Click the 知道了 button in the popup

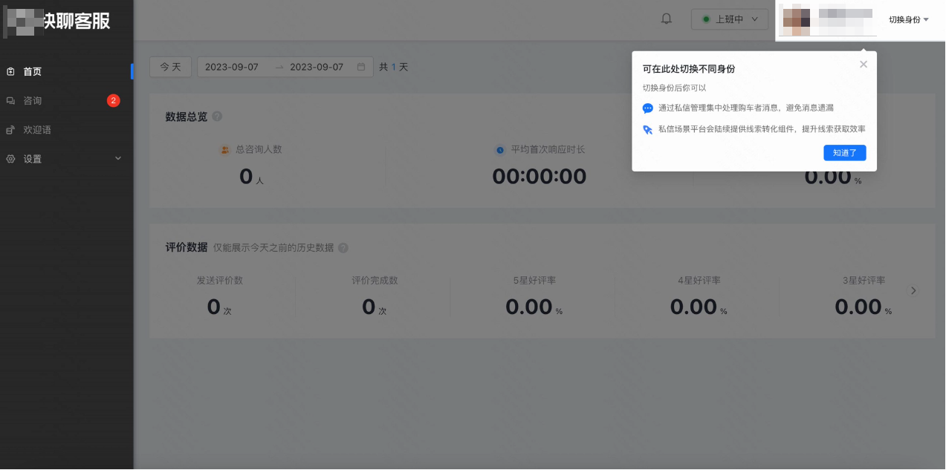pos(845,152)
